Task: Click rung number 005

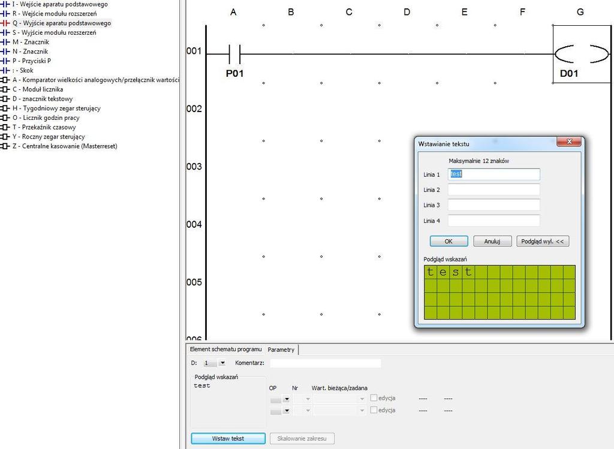Action: [194, 282]
